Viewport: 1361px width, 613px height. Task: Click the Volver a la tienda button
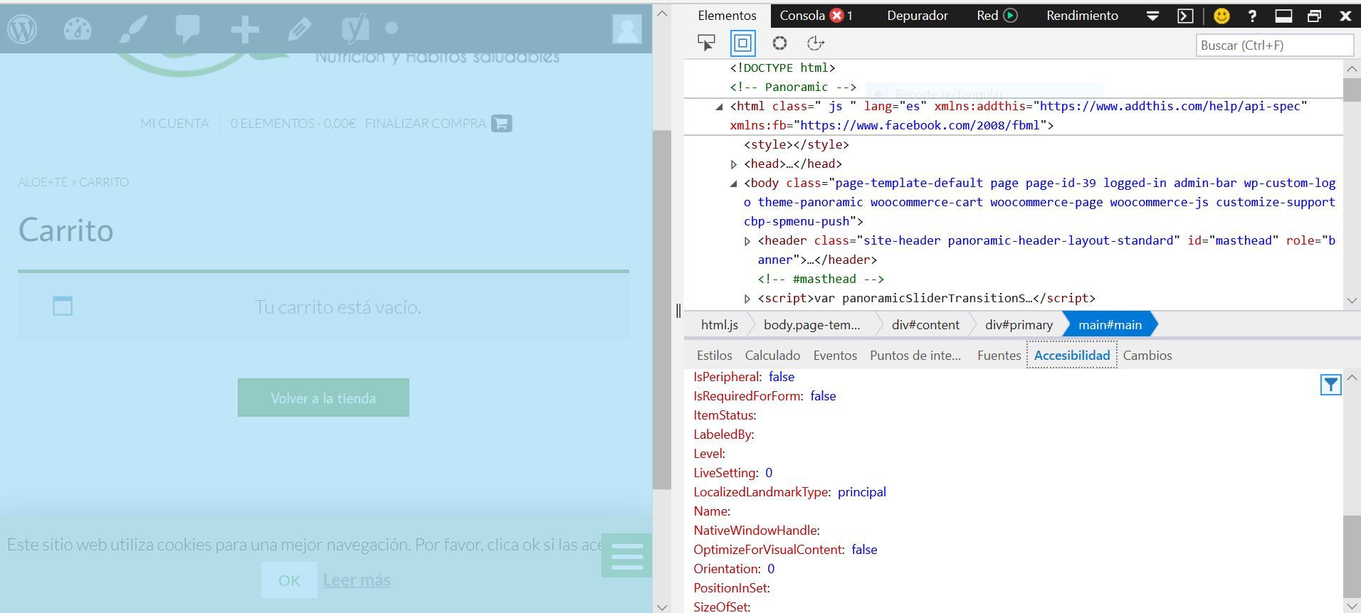pyautogui.click(x=323, y=398)
